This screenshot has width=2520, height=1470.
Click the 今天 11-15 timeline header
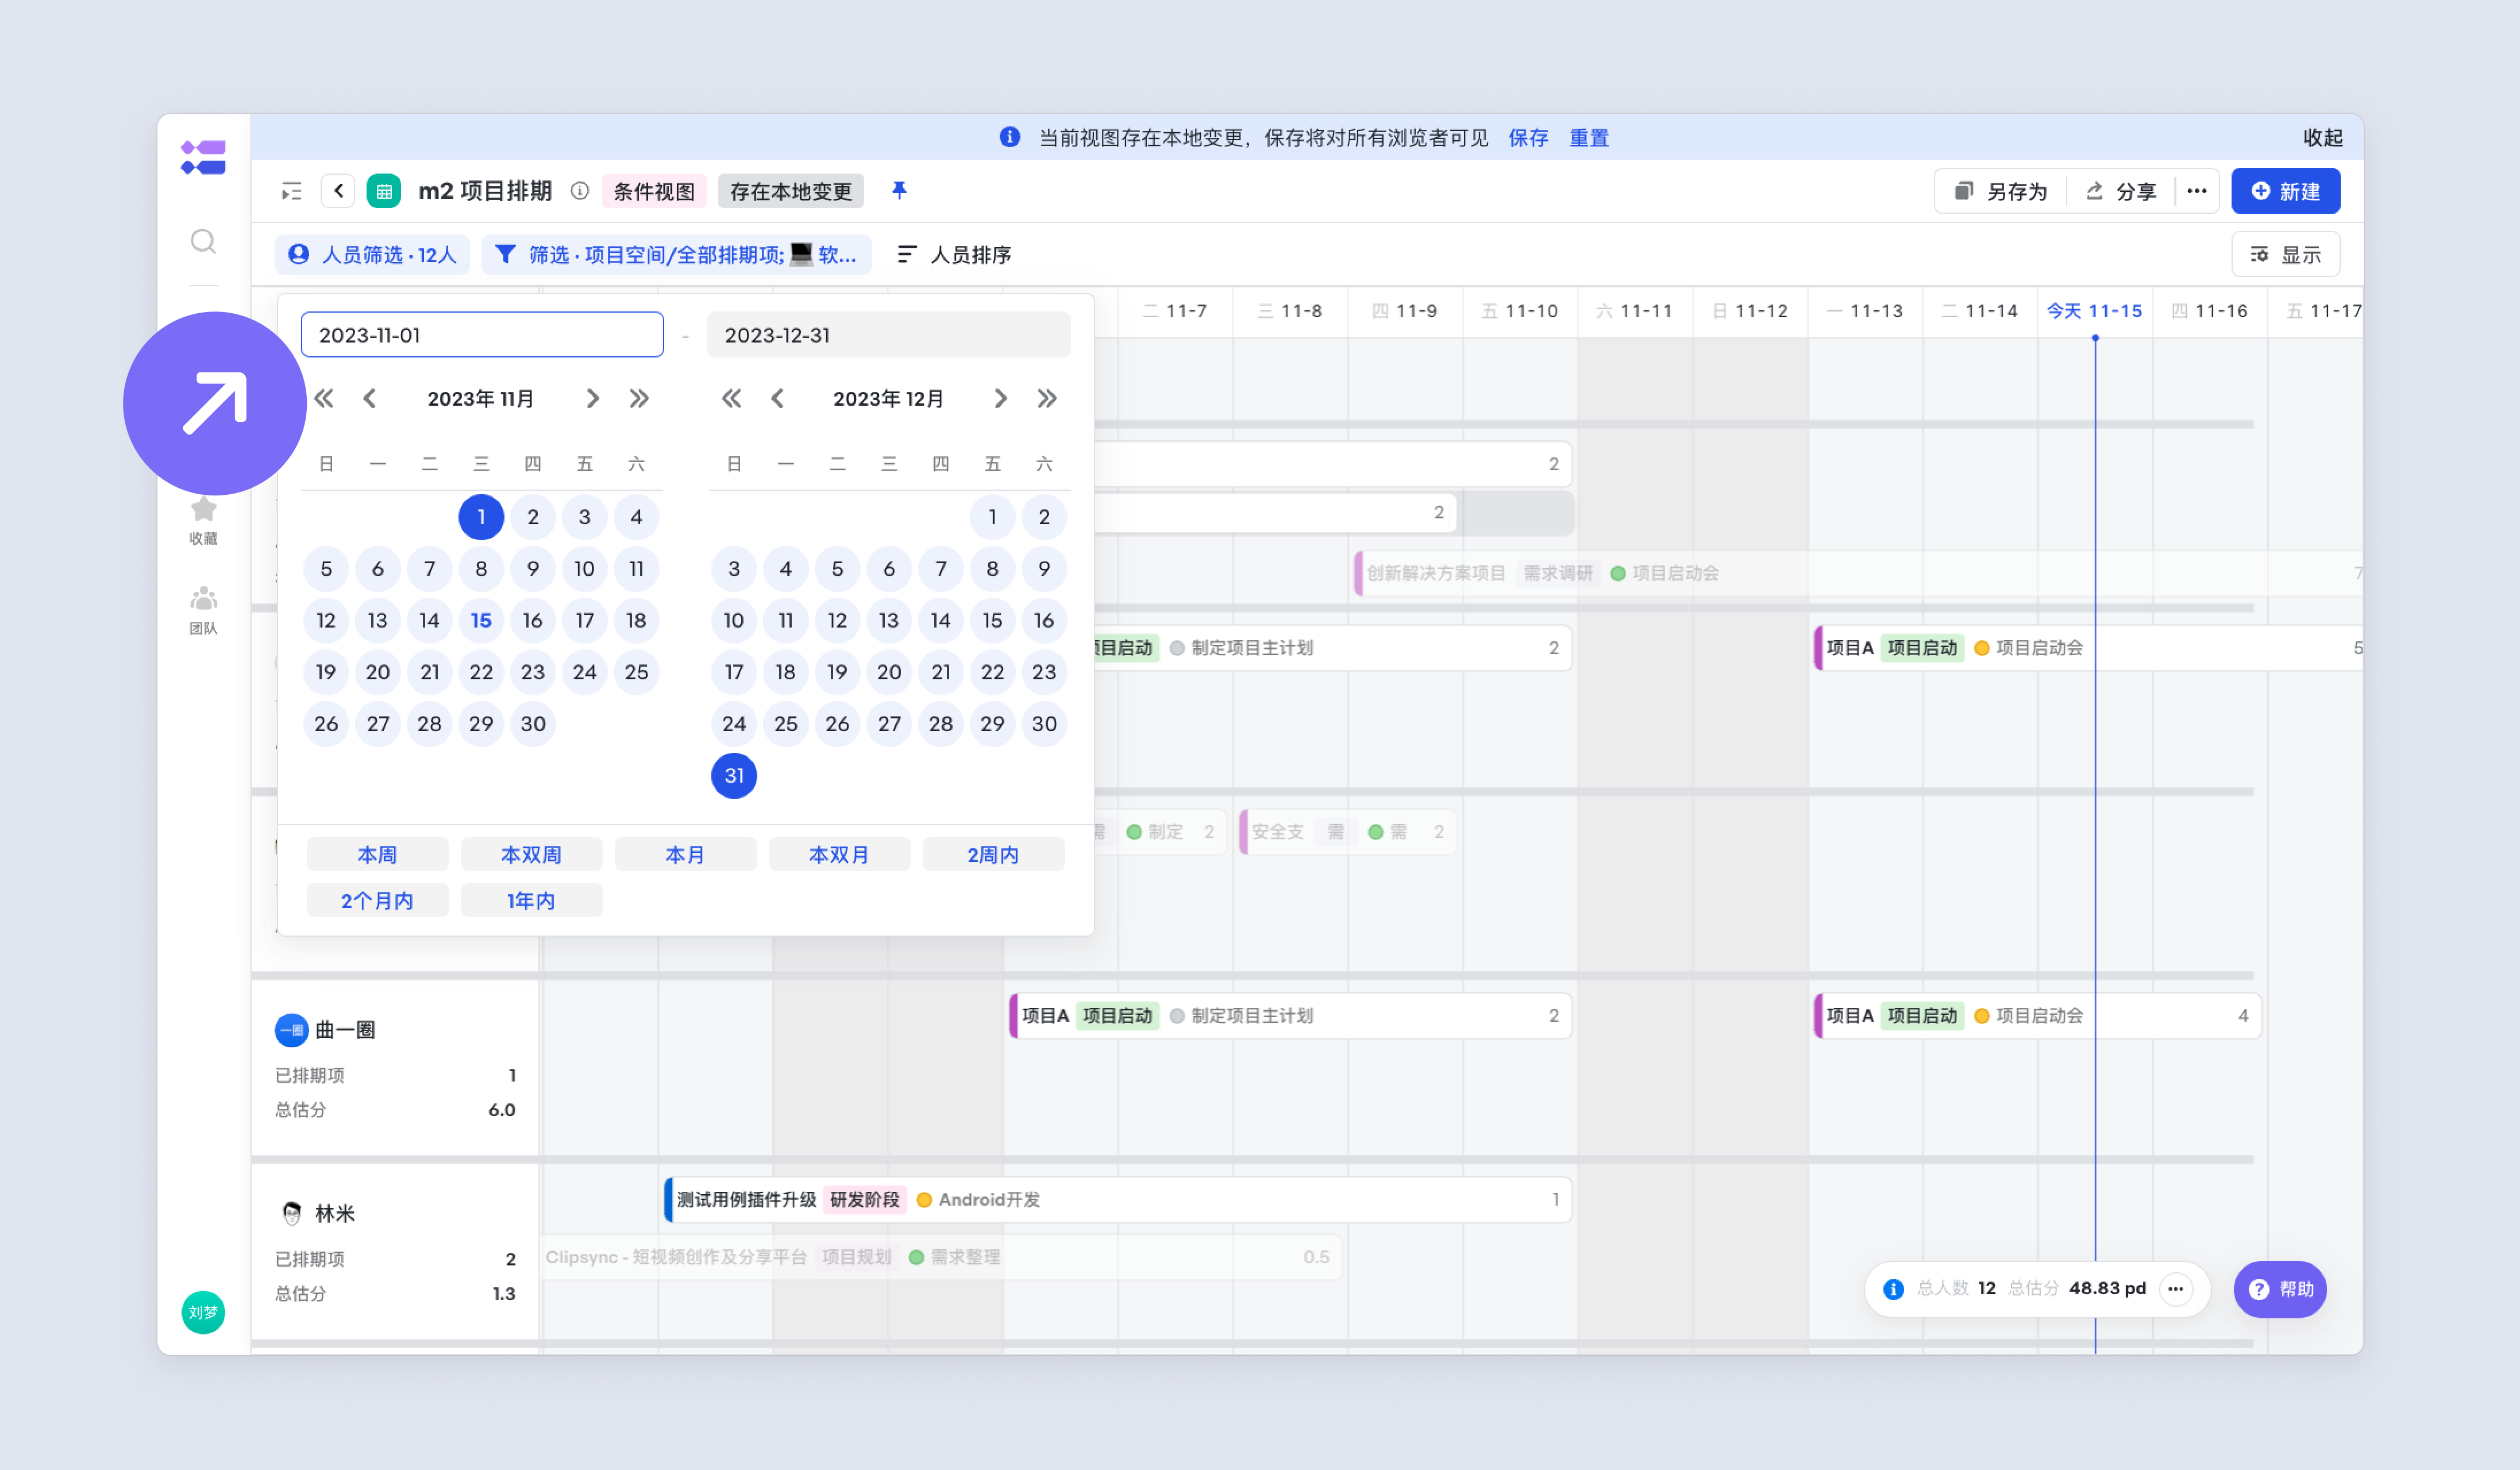[x=2094, y=311]
